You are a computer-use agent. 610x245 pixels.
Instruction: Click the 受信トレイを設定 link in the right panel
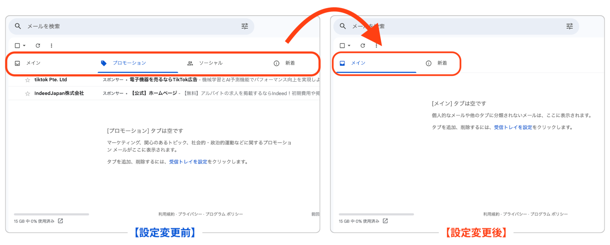click(513, 128)
